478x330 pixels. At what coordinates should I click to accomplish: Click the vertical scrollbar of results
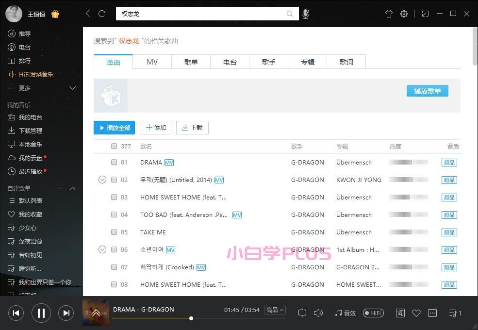(475, 47)
